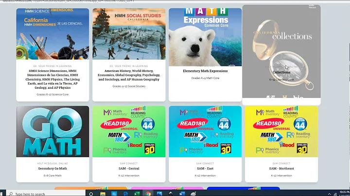Click the Phonics Inventory logo on yellow card

point(268,150)
